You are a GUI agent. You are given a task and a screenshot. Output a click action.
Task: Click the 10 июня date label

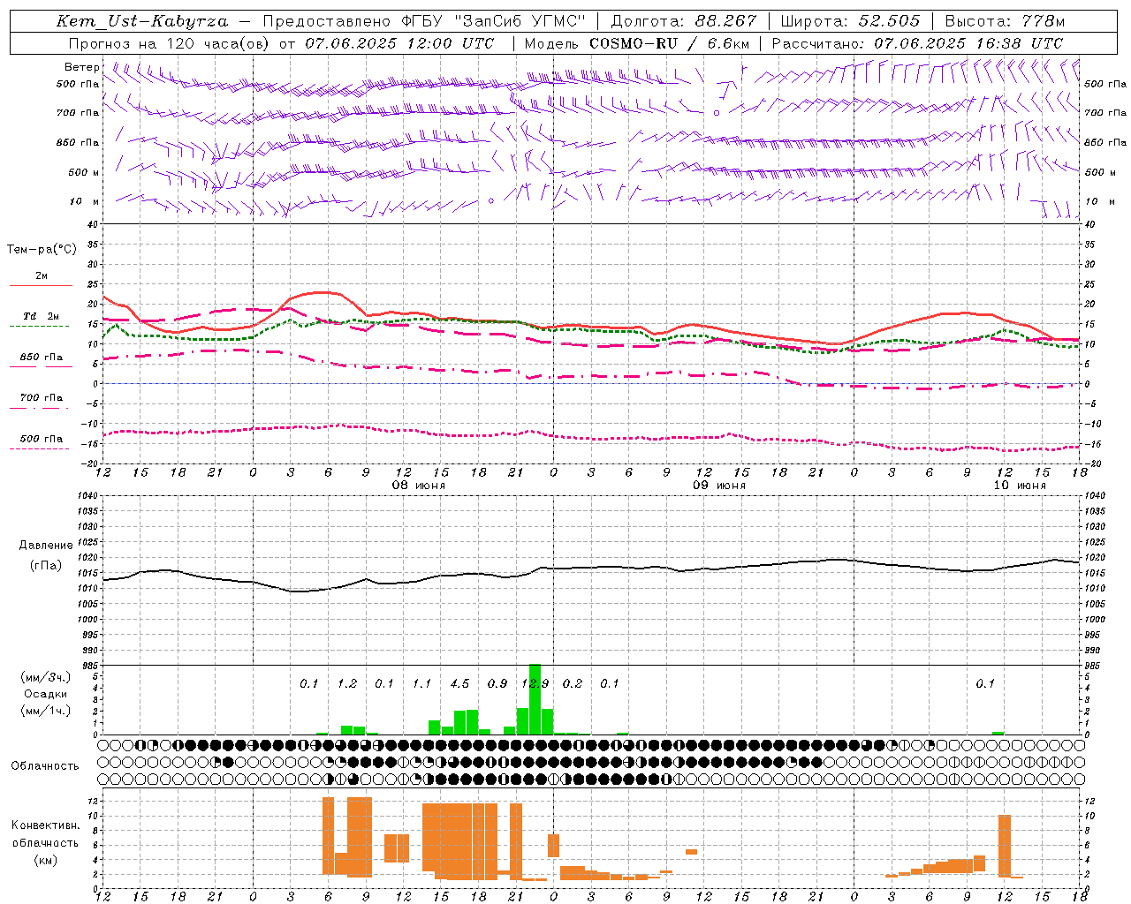tap(1019, 486)
